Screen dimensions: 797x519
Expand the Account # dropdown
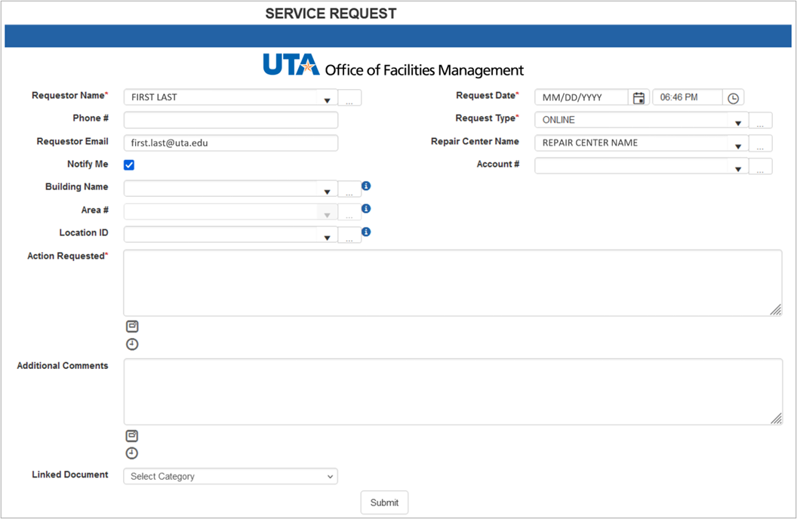[738, 165]
